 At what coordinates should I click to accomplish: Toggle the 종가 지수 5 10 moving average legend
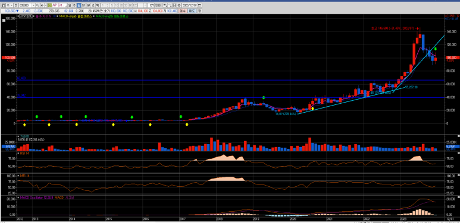coord(45,17)
